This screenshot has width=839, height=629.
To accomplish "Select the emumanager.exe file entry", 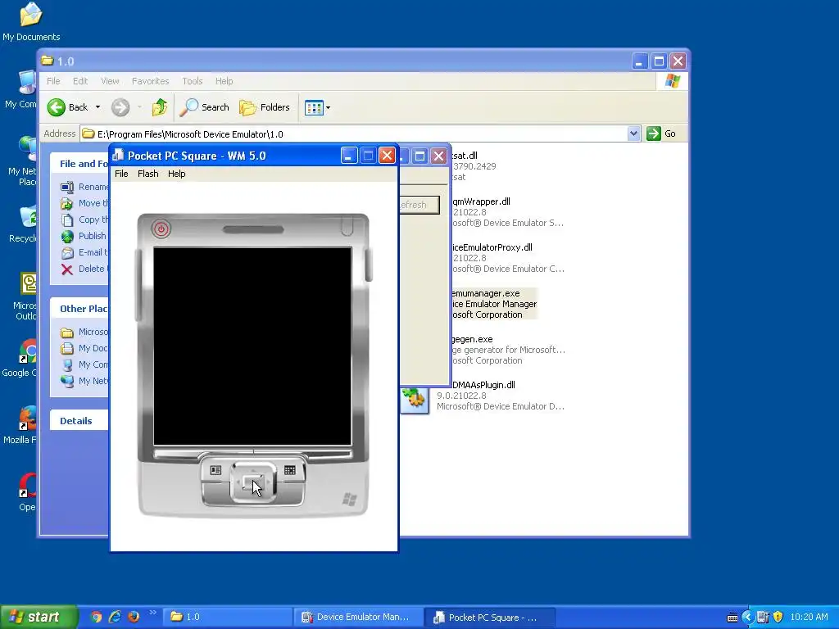I will (493, 304).
